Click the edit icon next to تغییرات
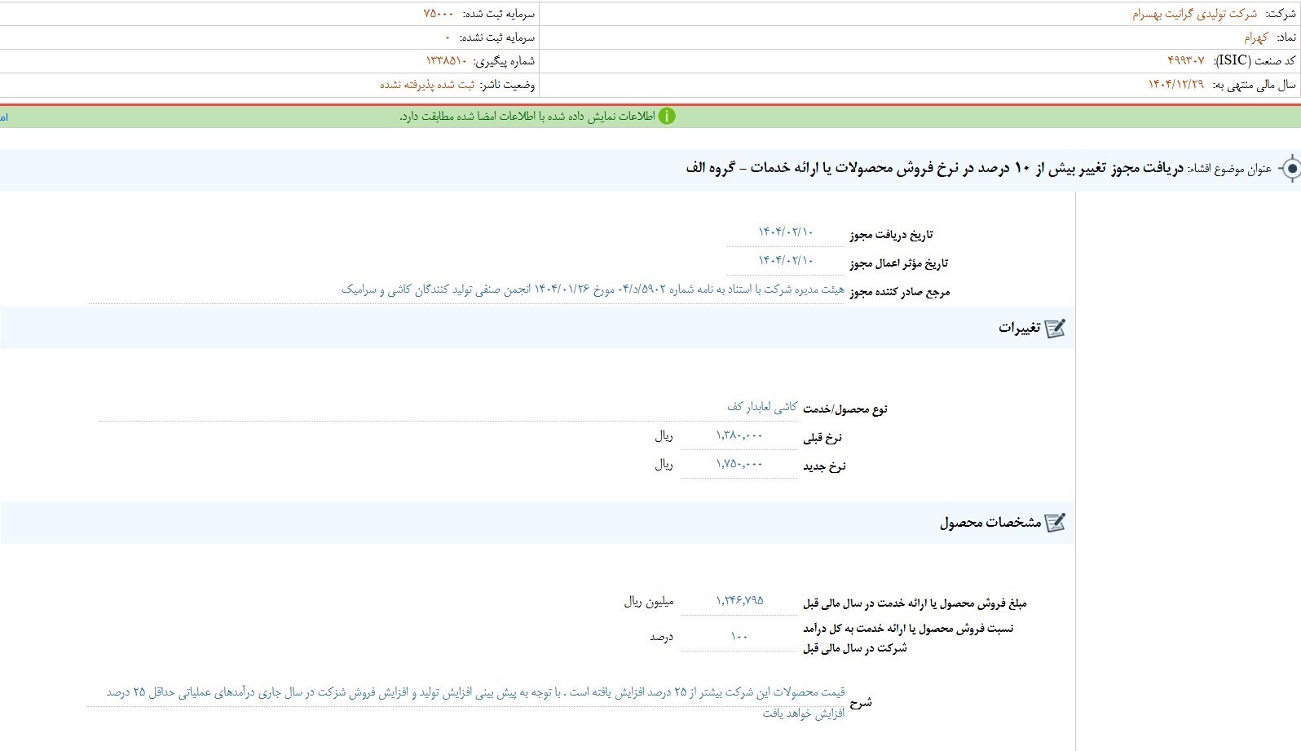 click(1055, 328)
